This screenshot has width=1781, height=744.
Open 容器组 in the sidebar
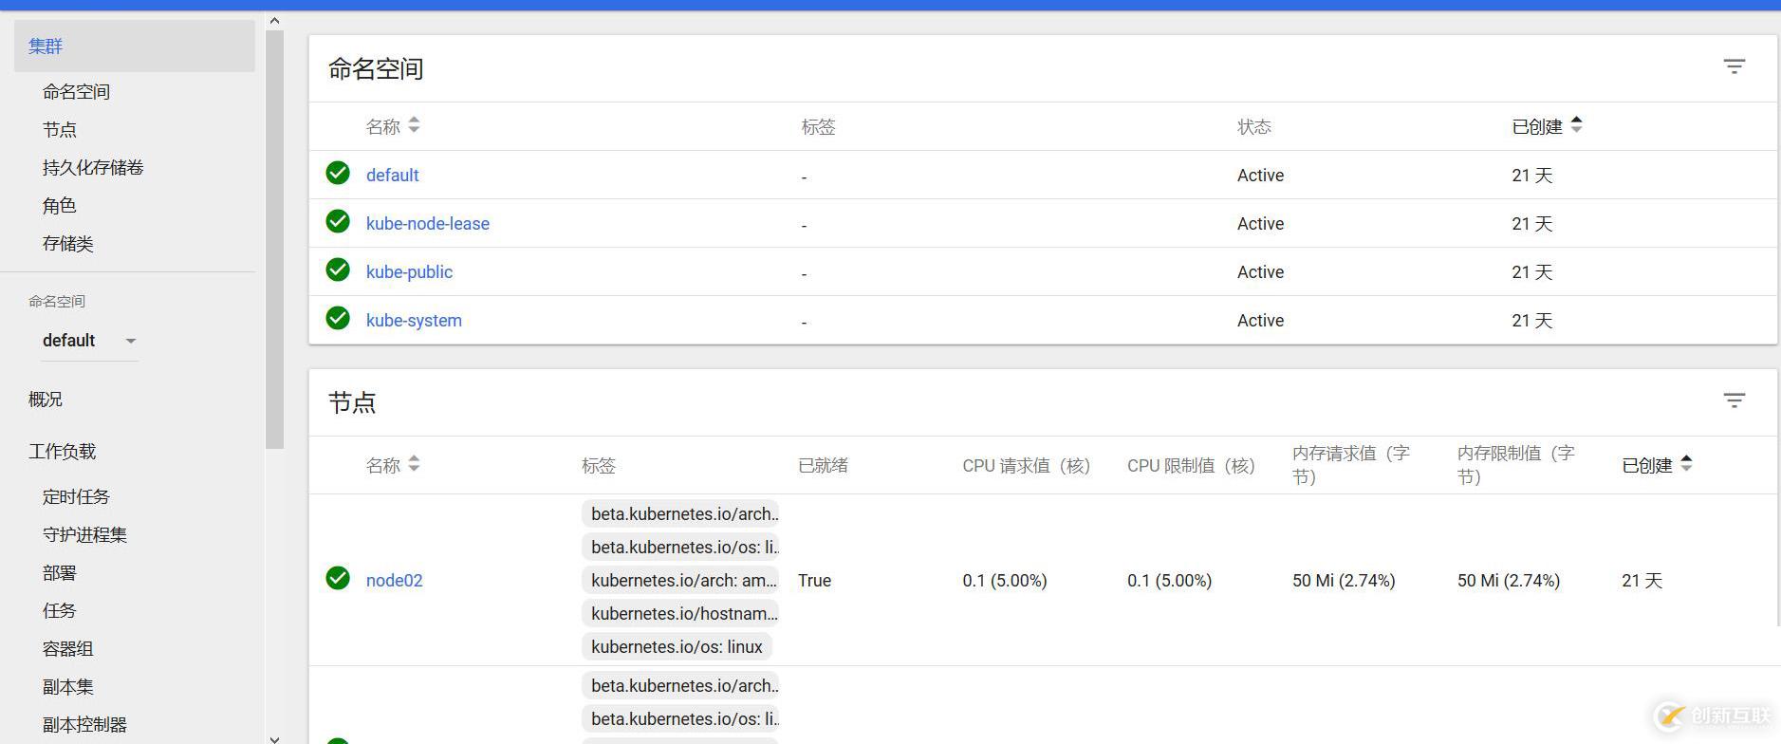(x=67, y=649)
